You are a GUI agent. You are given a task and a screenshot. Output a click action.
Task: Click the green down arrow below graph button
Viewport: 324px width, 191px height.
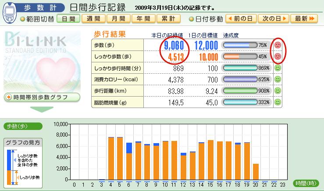tap(42, 109)
